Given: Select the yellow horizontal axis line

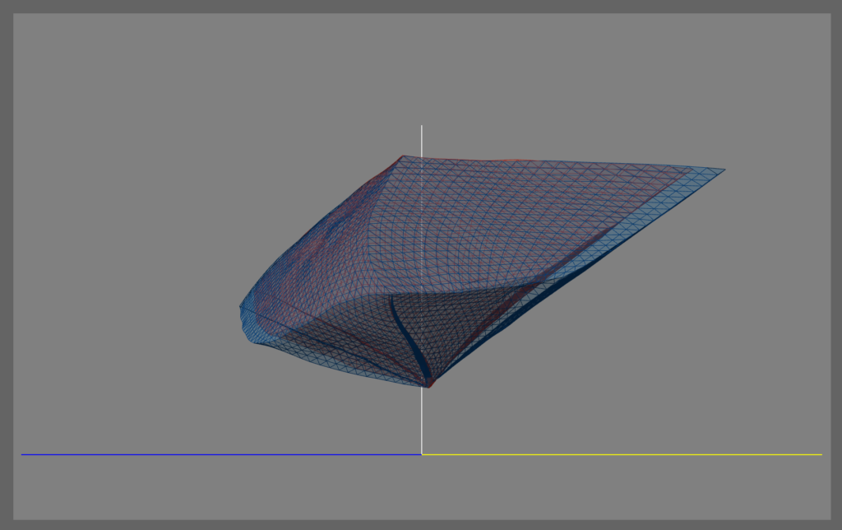Looking at the screenshot, I should pos(622,455).
